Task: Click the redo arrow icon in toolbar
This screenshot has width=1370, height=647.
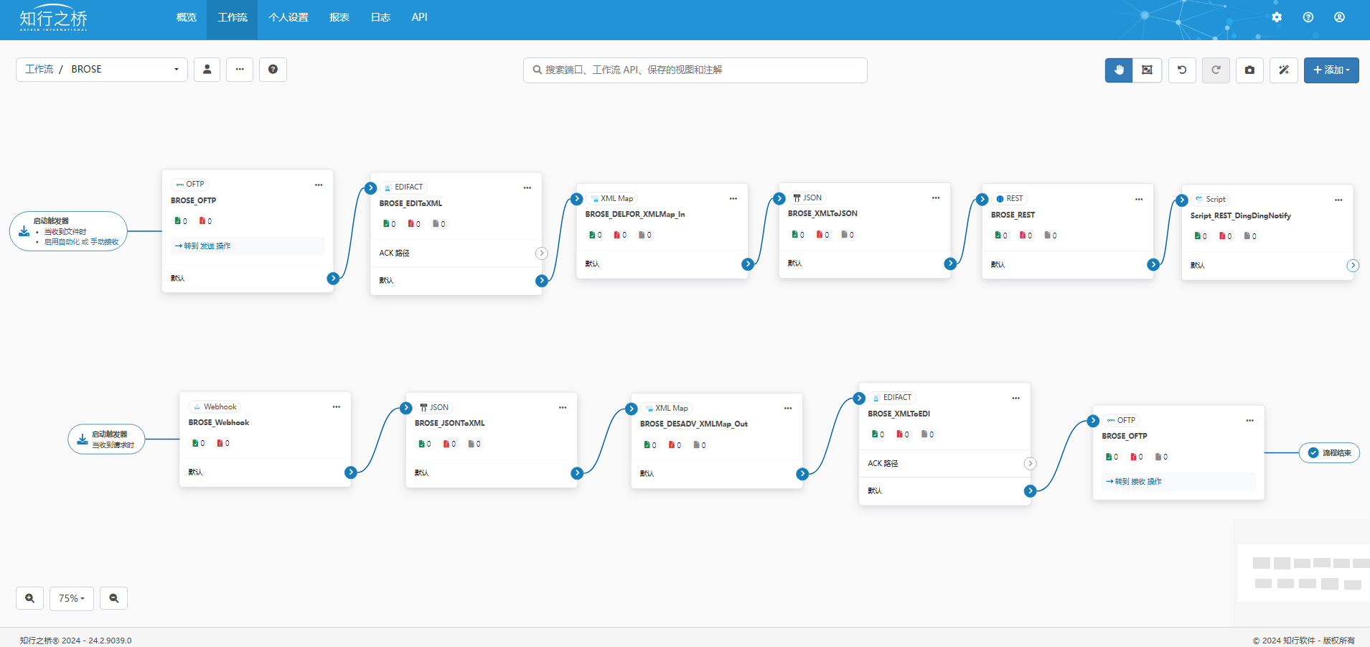Action: (x=1216, y=70)
